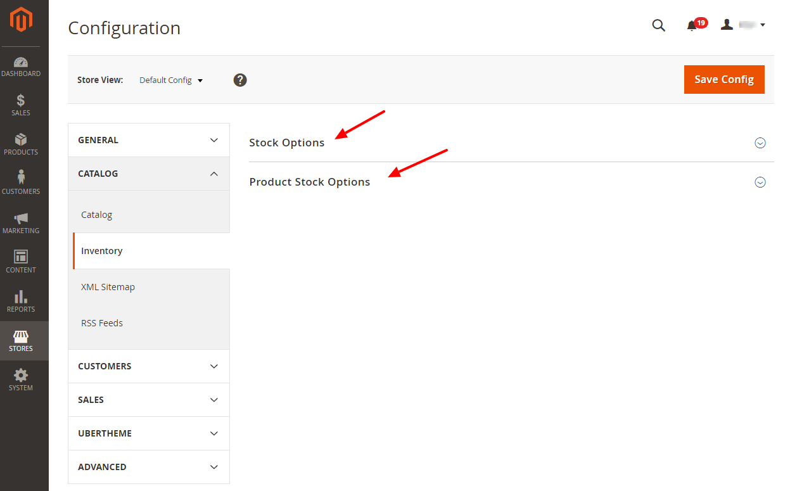Viewport: 790px width, 491px height.
Task: Click the Save Config button
Action: coord(724,79)
